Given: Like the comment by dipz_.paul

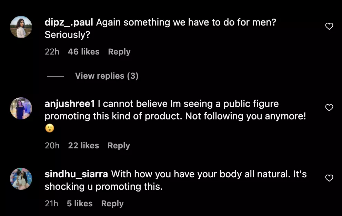Looking at the screenshot, I should pyautogui.click(x=329, y=27).
